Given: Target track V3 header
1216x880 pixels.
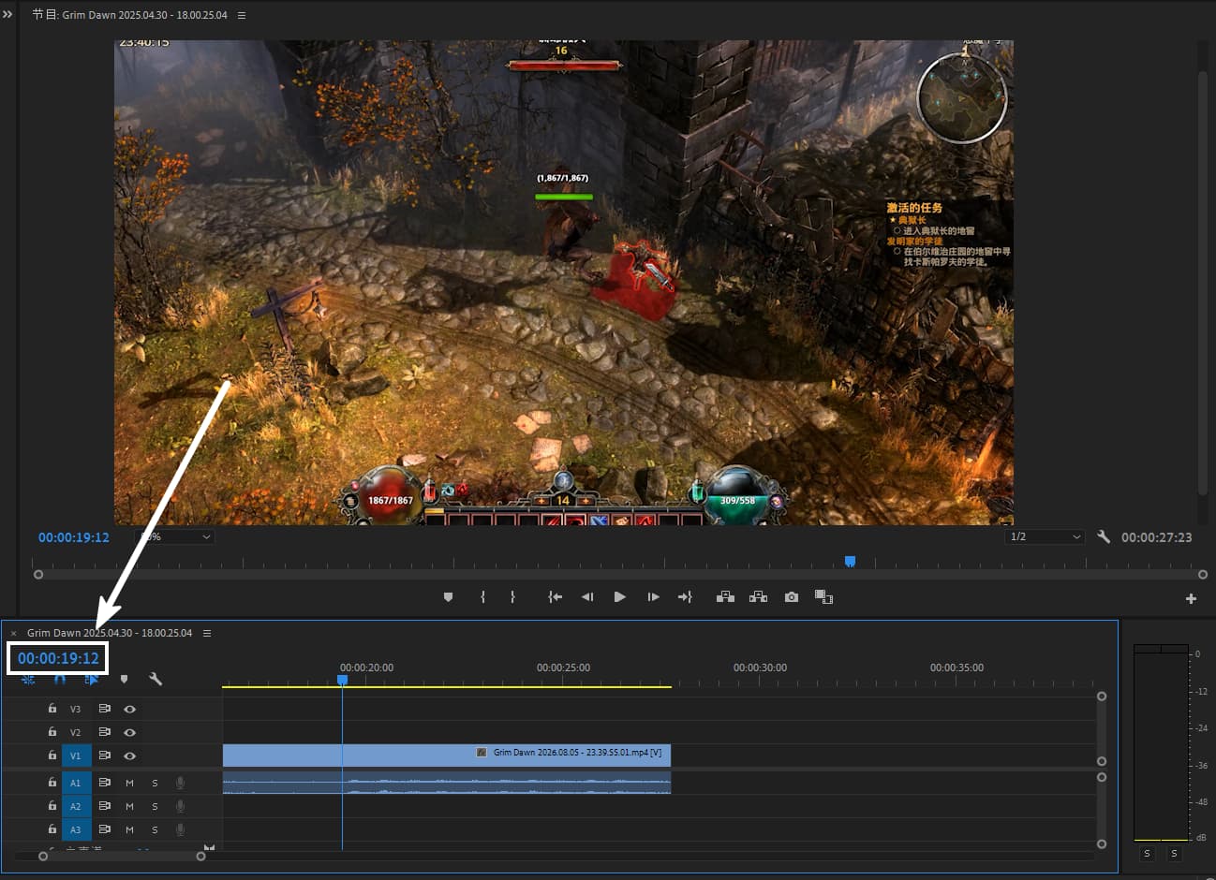Looking at the screenshot, I should [76, 709].
